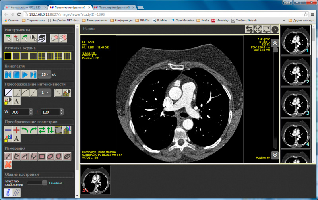This screenshot has height=200, width=318.
Task: Select the line measurement tool
Action: [8, 156]
